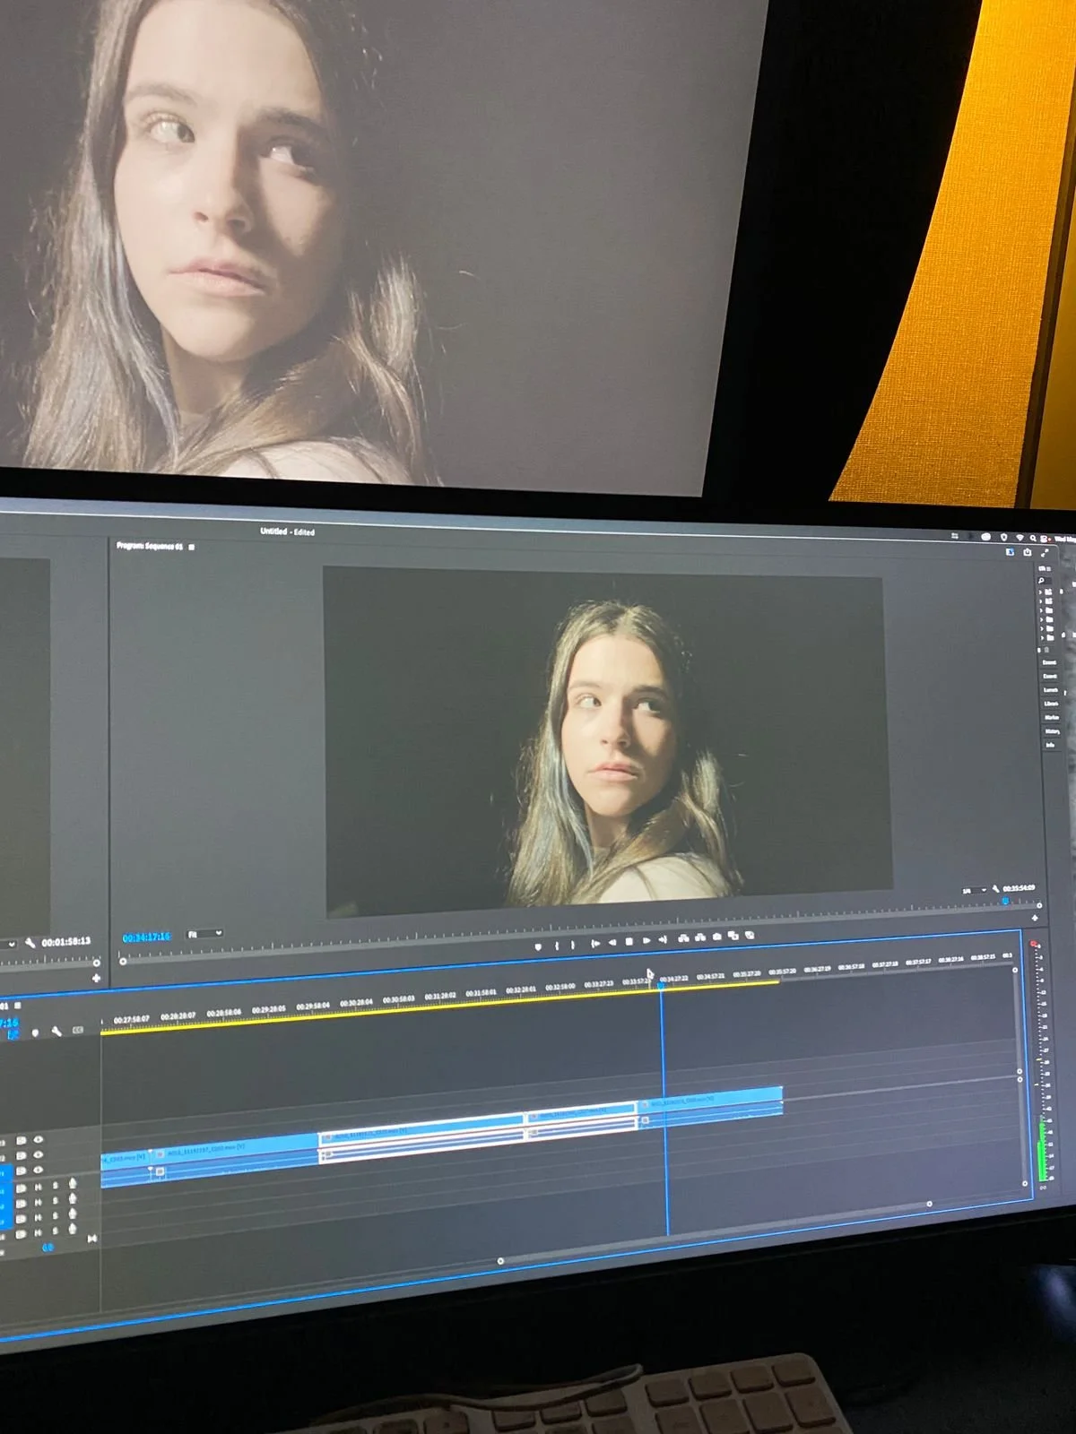This screenshot has width=1076, height=1434.
Task: Click the Go to In point button
Action: [x=595, y=944]
